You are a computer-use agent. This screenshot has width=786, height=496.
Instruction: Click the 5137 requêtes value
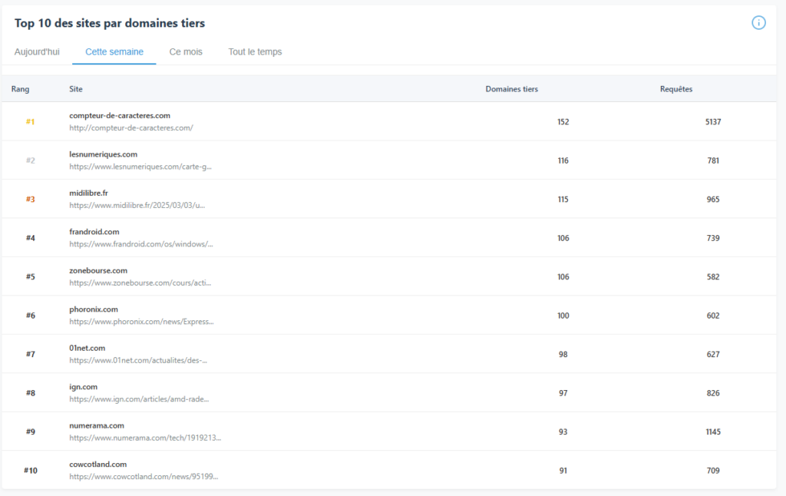[x=713, y=122]
